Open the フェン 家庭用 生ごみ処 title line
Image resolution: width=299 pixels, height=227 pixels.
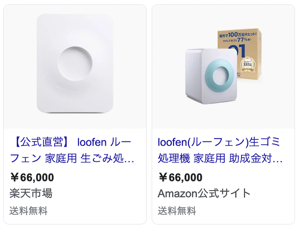pos(72,158)
